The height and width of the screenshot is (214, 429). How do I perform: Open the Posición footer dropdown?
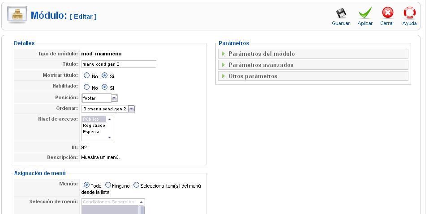tap(114, 98)
